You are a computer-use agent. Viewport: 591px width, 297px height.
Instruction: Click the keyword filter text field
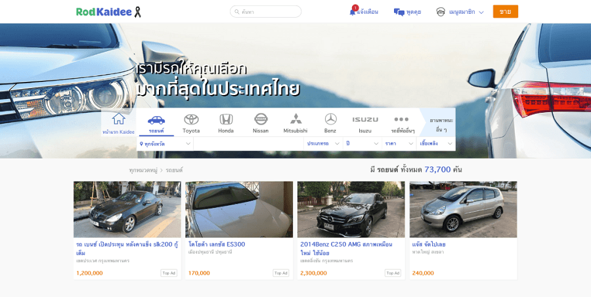click(x=248, y=144)
